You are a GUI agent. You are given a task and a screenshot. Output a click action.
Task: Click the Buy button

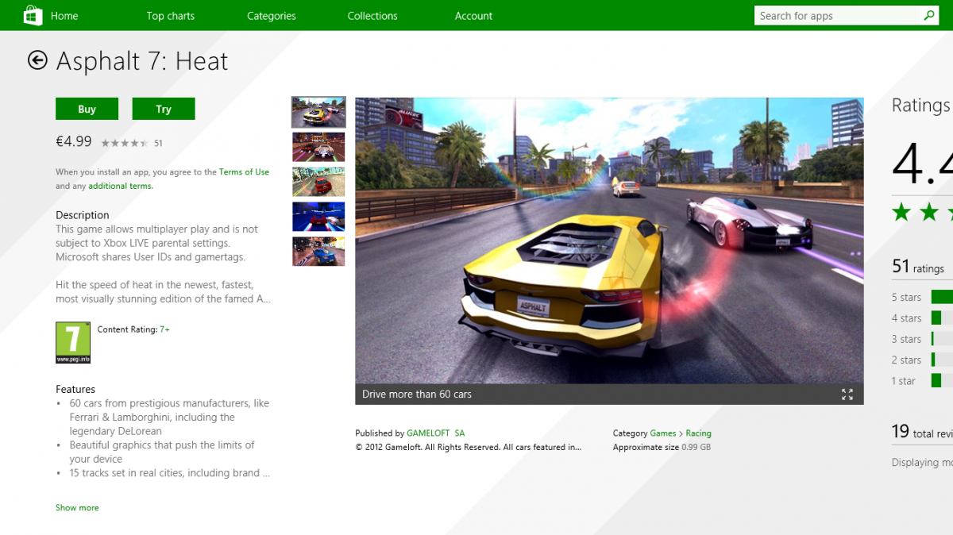point(87,110)
